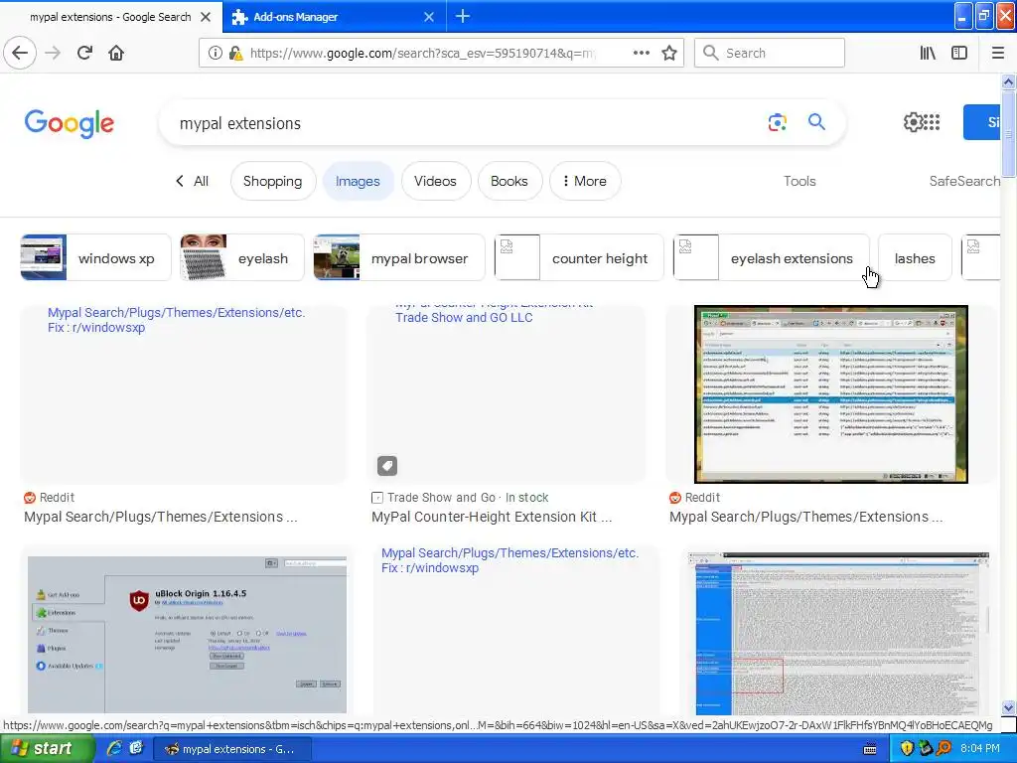
Task: Focus the browser toolbar Search field
Action: [770, 53]
